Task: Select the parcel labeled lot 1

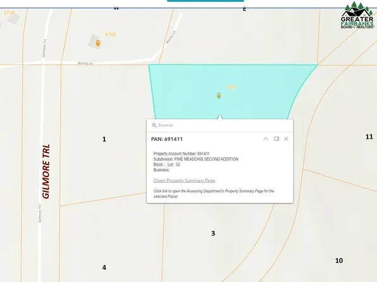Action: [x=104, y=139]
